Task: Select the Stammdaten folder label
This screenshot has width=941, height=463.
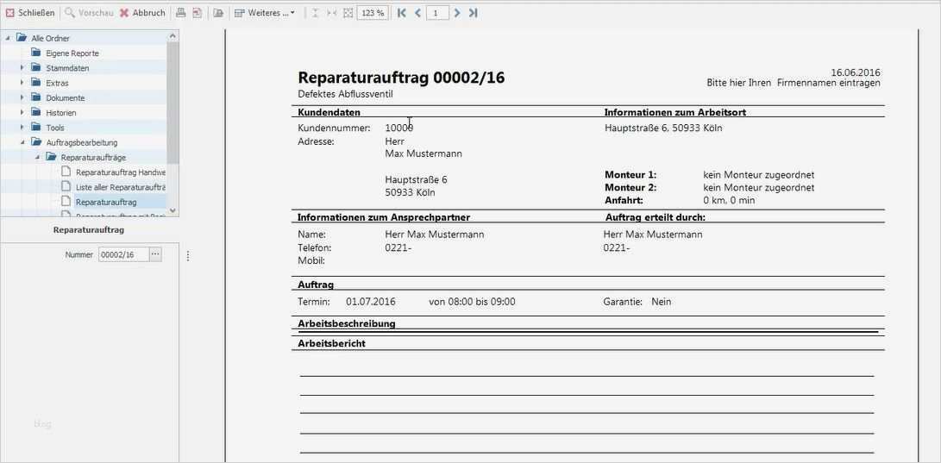Action: (67, 68)
